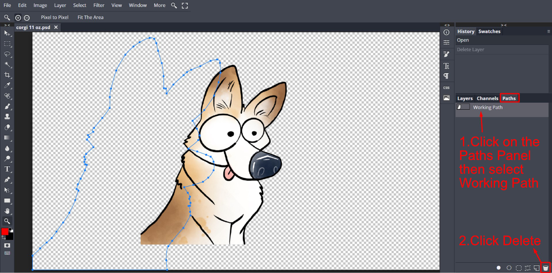Click the Fit The Area button

91,17
